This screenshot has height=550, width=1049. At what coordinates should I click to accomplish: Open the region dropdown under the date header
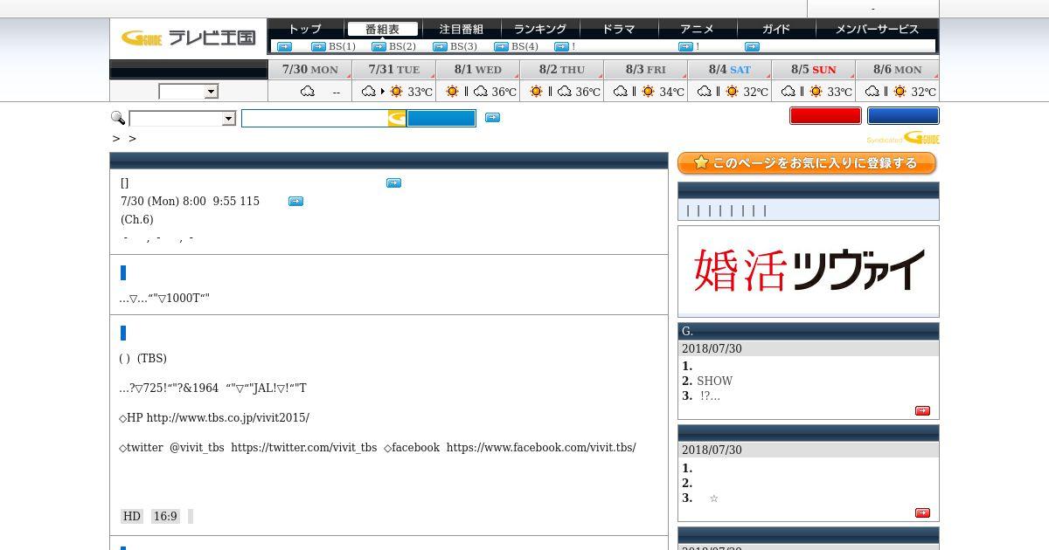pos(188,92)
